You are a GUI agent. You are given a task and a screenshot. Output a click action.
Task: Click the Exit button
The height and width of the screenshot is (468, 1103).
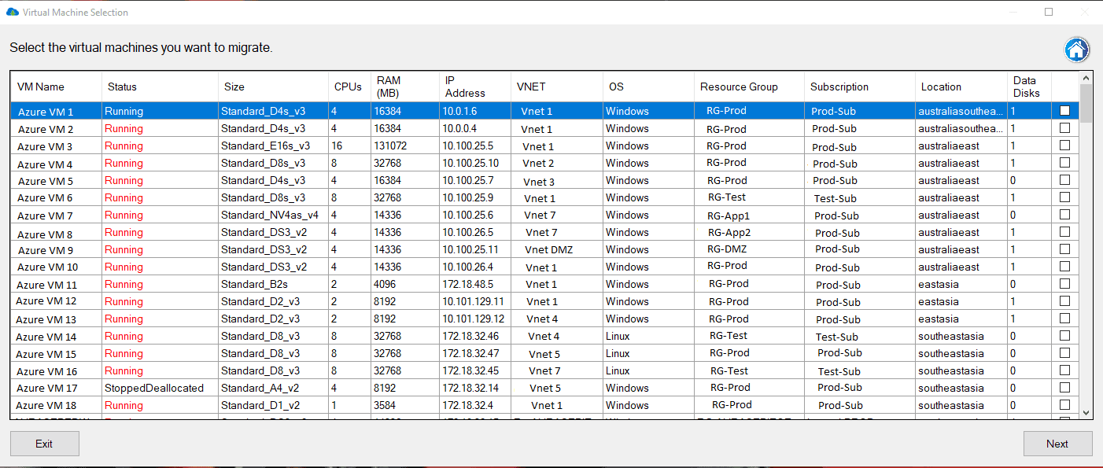coord(44,444)
